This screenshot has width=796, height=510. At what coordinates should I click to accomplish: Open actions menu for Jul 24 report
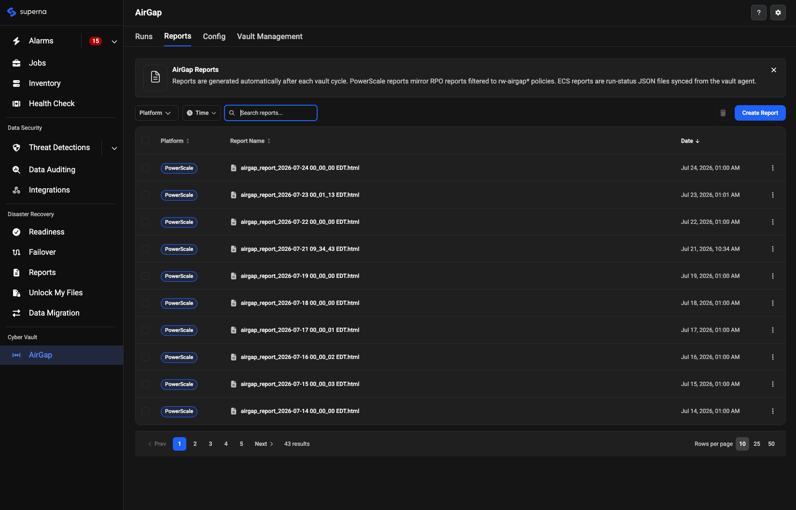coord(773,168)
